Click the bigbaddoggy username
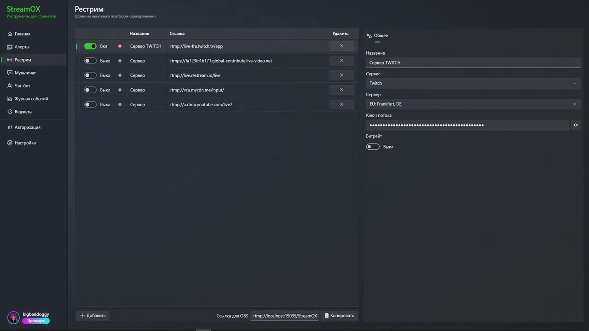 (36, 314)
